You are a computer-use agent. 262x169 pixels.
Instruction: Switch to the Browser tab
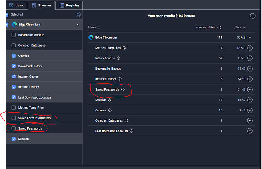click(41, 5)
